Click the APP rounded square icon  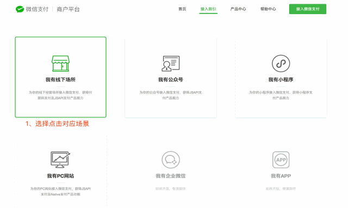coord(281,160)
